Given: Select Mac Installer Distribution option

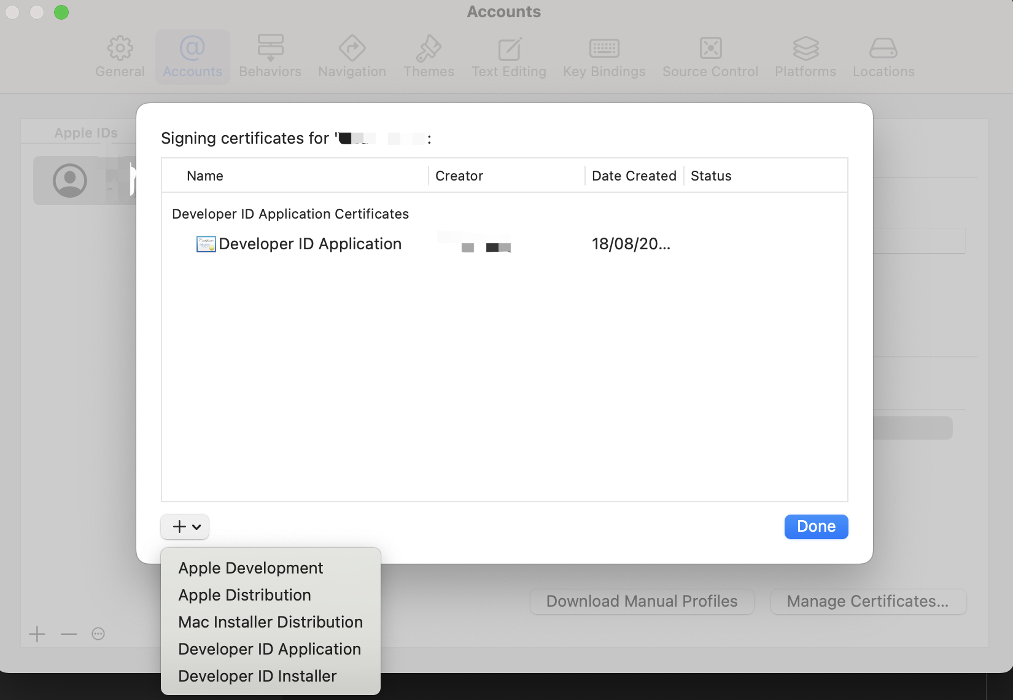Looking at the screenshot, I should (x=270, y=622).
